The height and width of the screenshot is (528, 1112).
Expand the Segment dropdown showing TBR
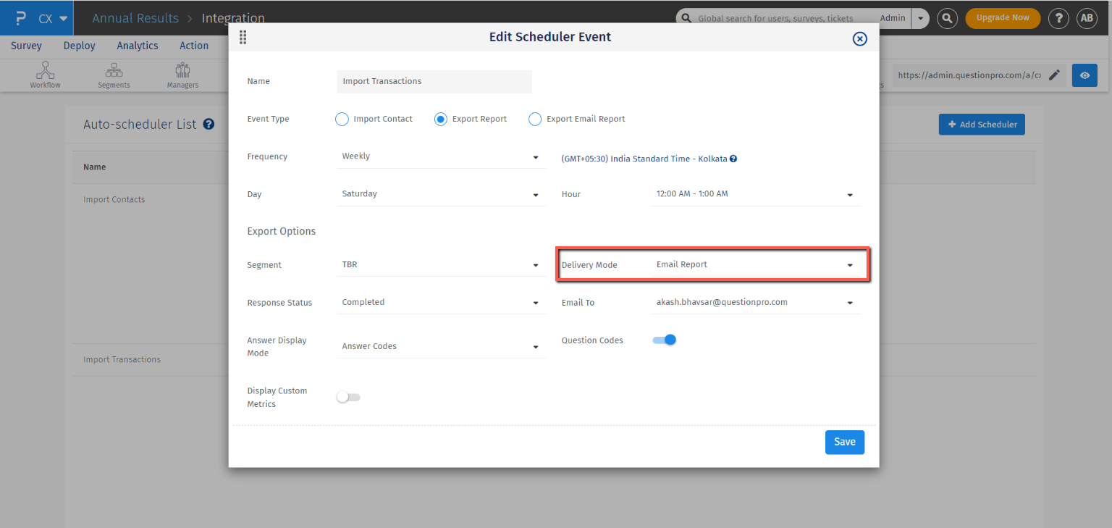[x=441, y=265]
